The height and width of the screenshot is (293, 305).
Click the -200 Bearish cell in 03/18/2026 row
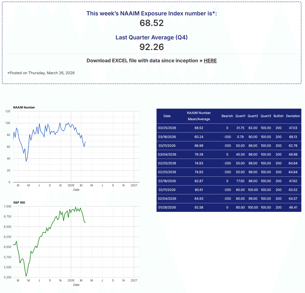227,137
